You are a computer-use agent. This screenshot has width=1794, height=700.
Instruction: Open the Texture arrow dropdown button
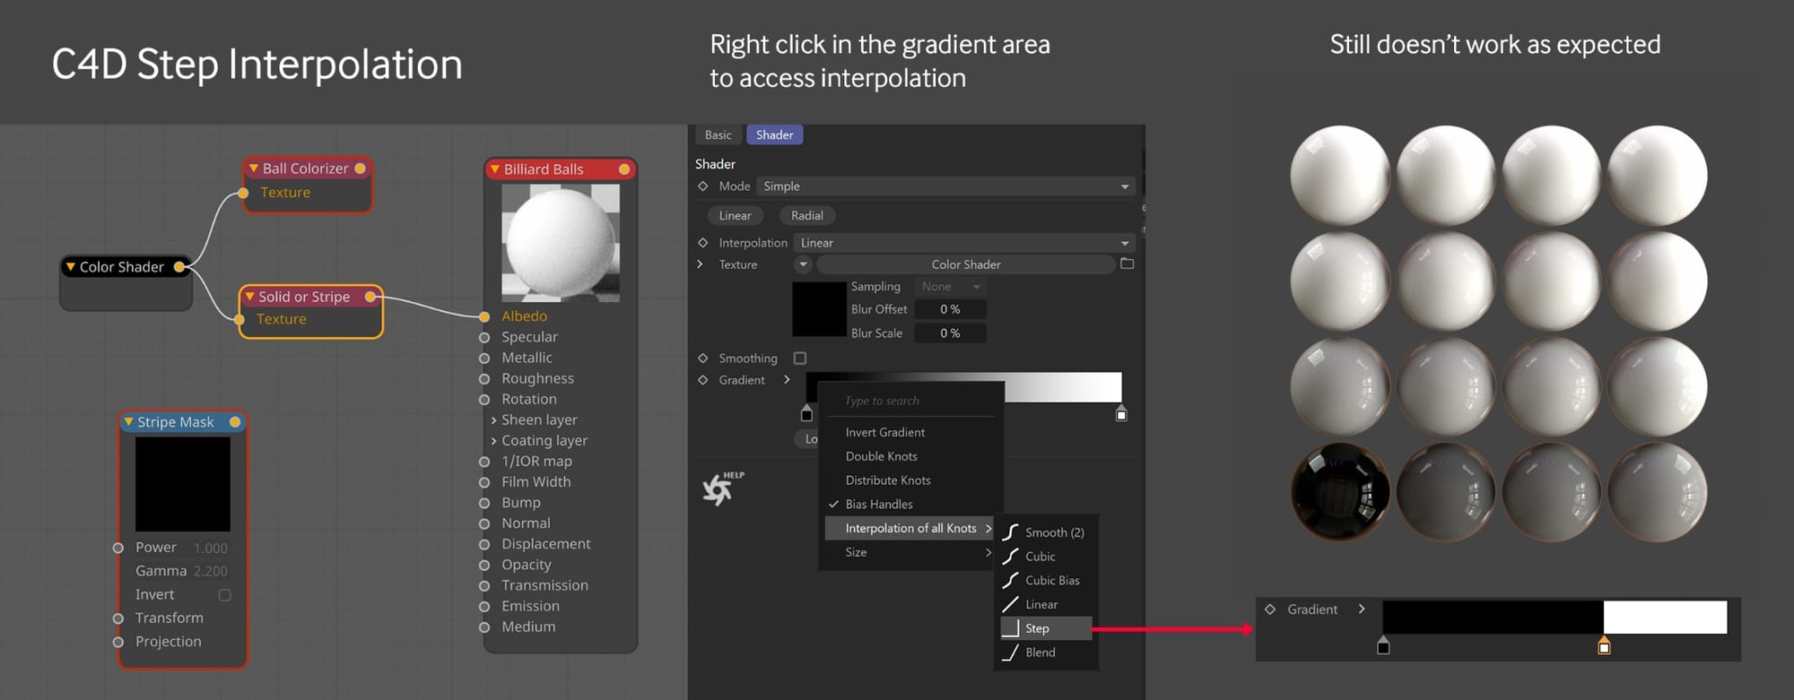(803, 264)
